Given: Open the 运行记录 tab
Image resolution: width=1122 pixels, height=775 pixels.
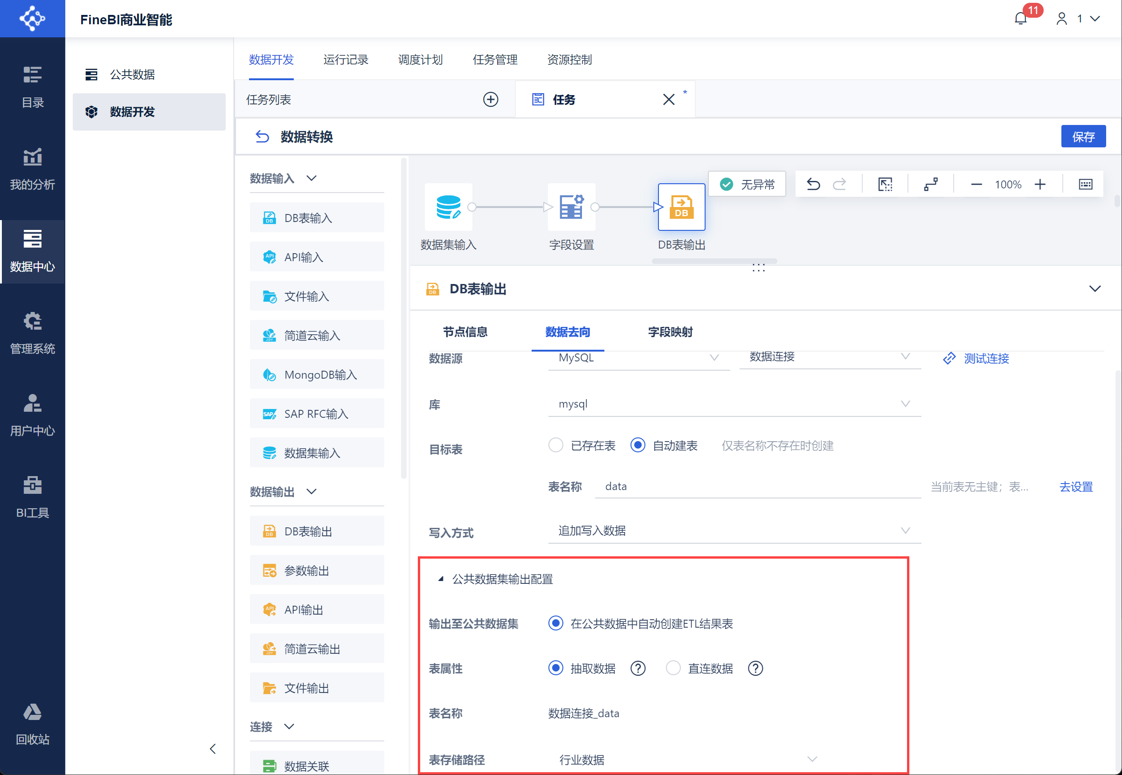Looking at the screenshot, I should (346, 60).
